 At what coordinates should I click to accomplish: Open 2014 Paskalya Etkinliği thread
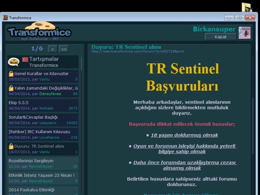43,191
